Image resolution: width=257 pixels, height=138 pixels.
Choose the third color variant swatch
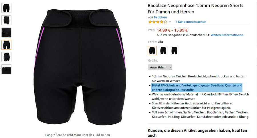point(174,50)
